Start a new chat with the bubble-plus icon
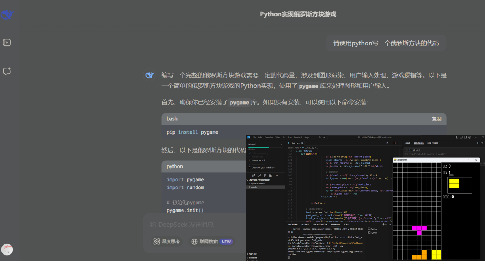The width and height of the screenshot is (485, 265). pos(7,71)
